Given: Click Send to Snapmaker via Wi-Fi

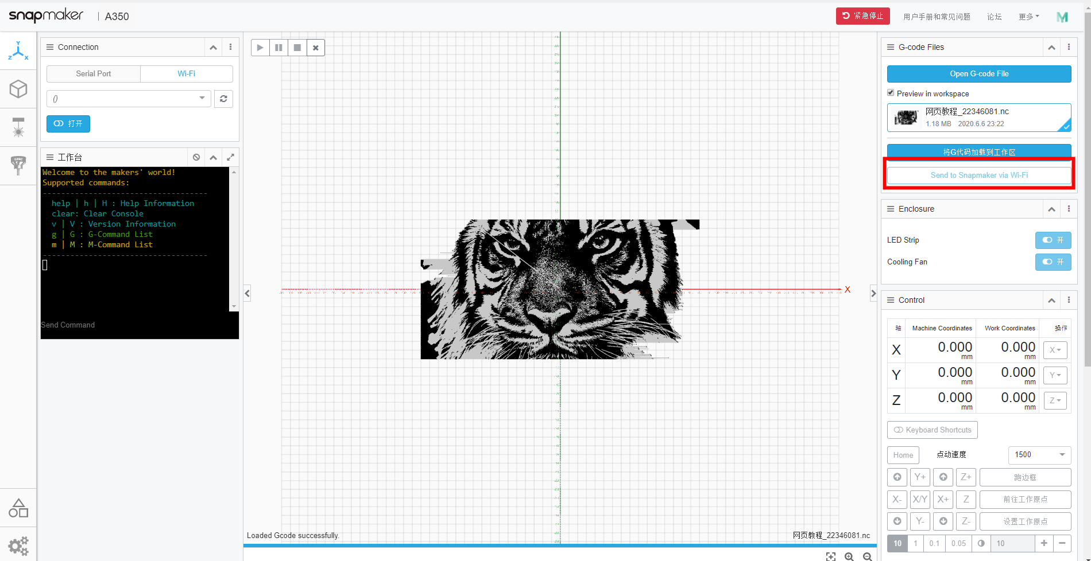Looking at the screenshot, I should (979, 175).
